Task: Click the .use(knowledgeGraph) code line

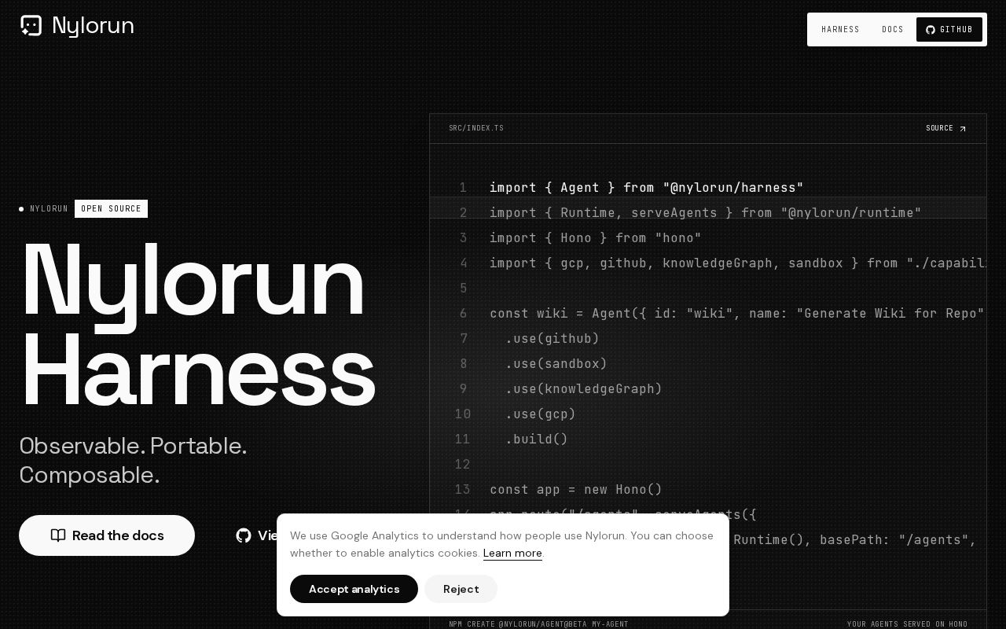Action: point(584,388)
